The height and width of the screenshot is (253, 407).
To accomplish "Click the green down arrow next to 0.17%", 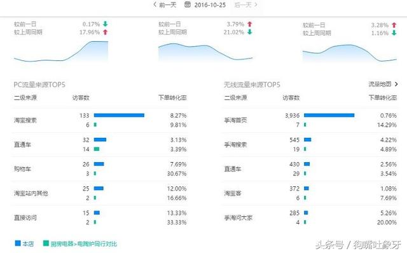I will pyautogui.click(x=105, y=24).
